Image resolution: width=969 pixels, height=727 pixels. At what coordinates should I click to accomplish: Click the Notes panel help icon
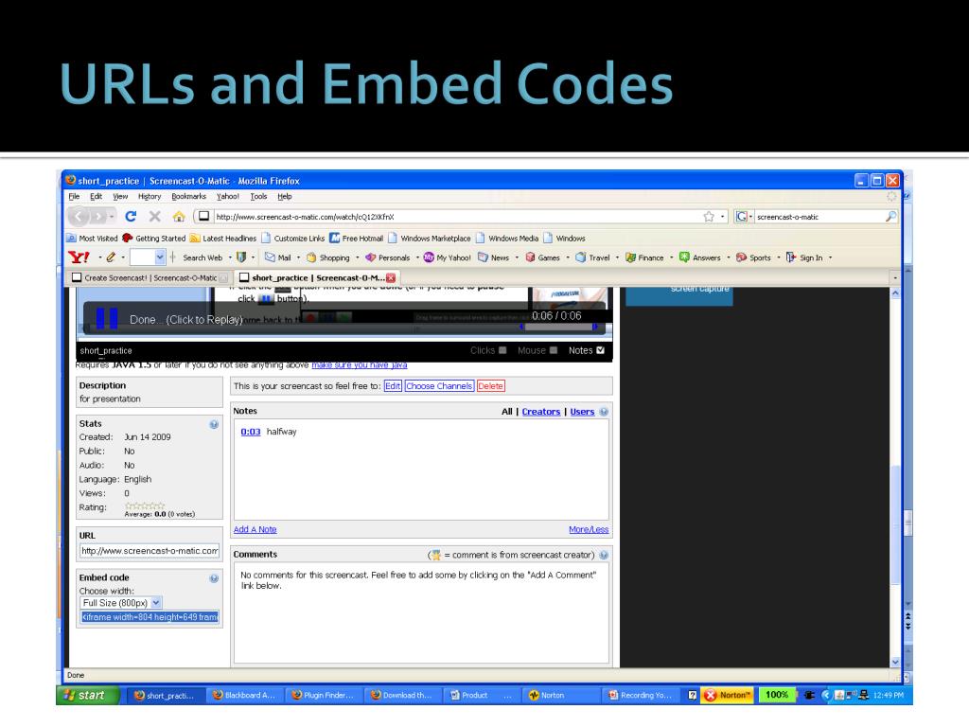tap(604, 412)
